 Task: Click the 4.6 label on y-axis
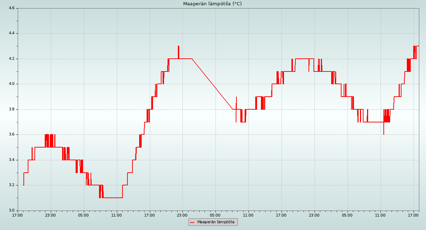11,8
